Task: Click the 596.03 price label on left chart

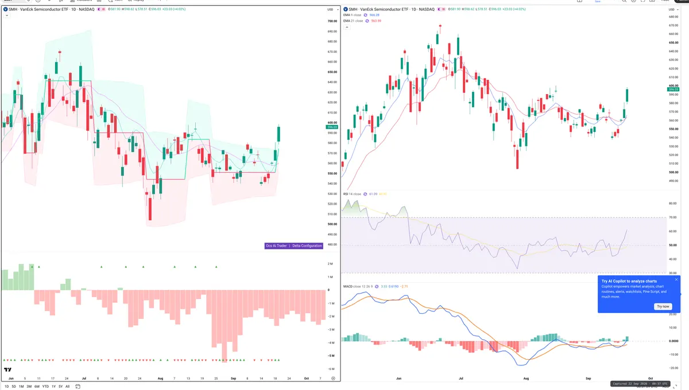Action: tap(332, 127)
